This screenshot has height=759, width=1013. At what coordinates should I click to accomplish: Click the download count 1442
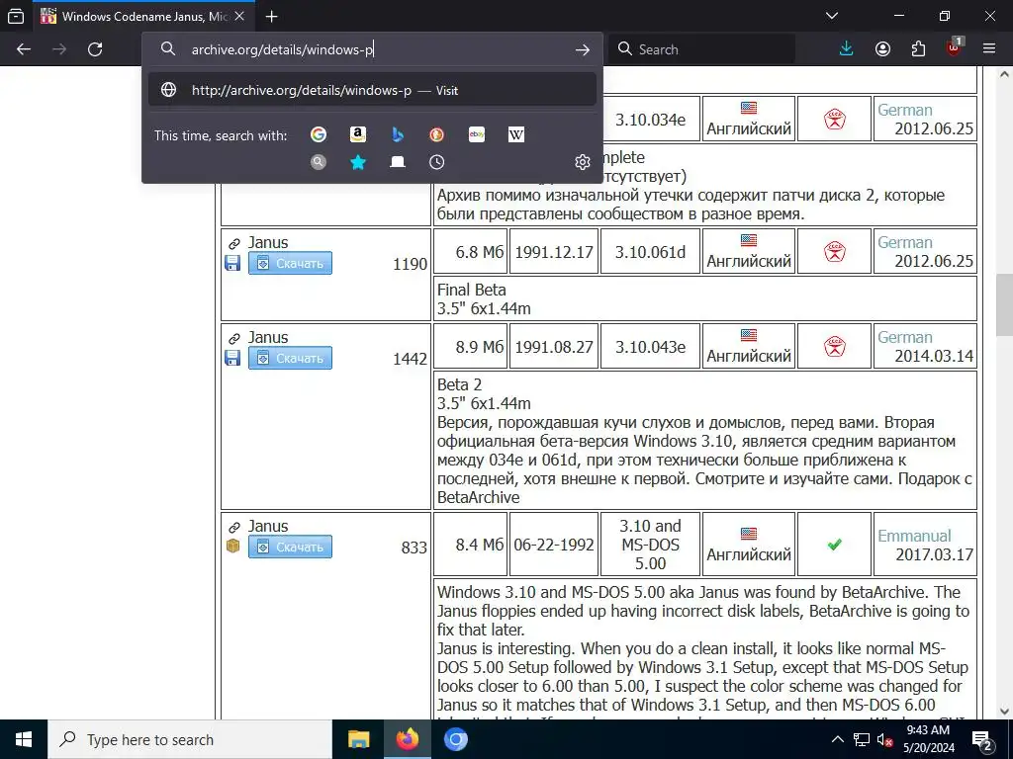410,359
